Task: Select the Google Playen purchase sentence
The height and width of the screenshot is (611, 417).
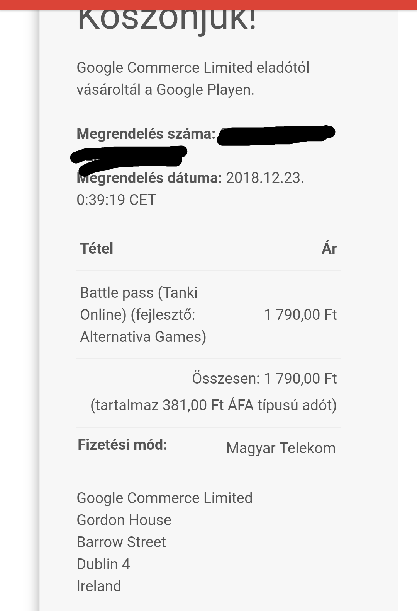Action: pyautogui.click(x=193, y=79)
